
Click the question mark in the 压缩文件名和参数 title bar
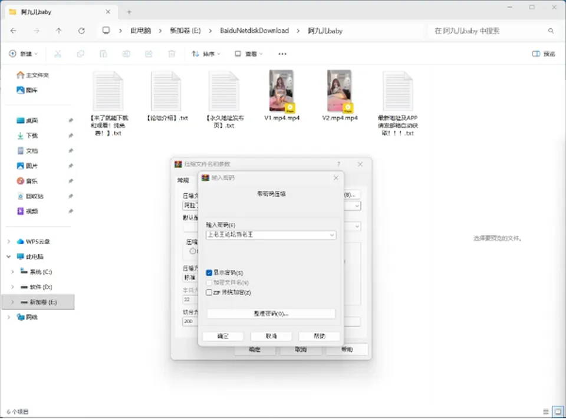click(x=338, y=164)
